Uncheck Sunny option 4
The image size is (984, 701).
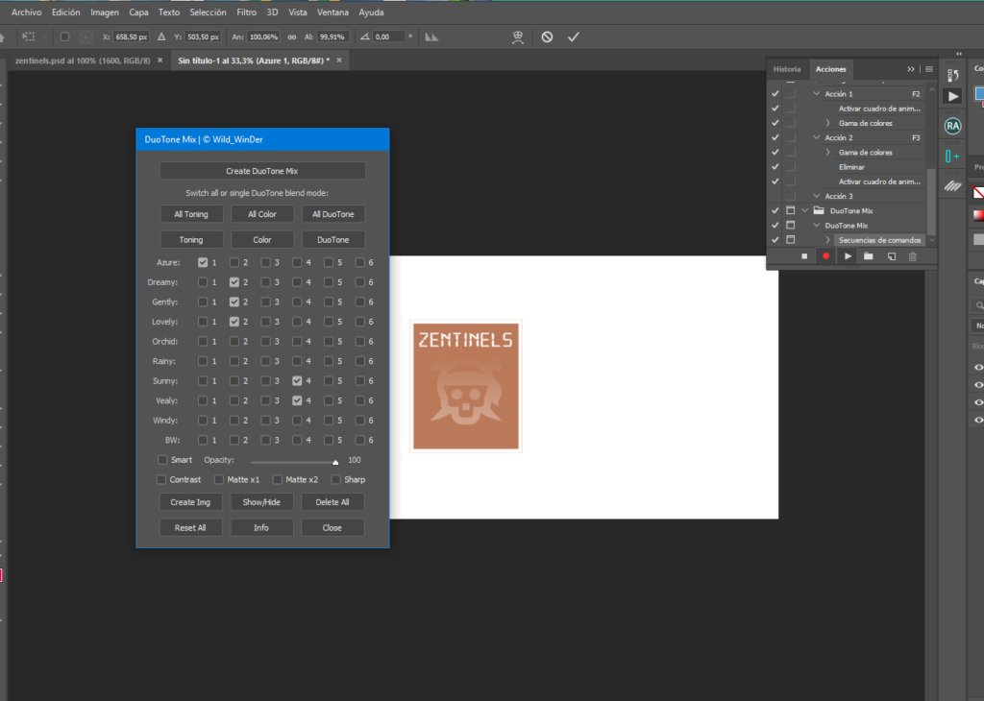click(x=297, y=380)
